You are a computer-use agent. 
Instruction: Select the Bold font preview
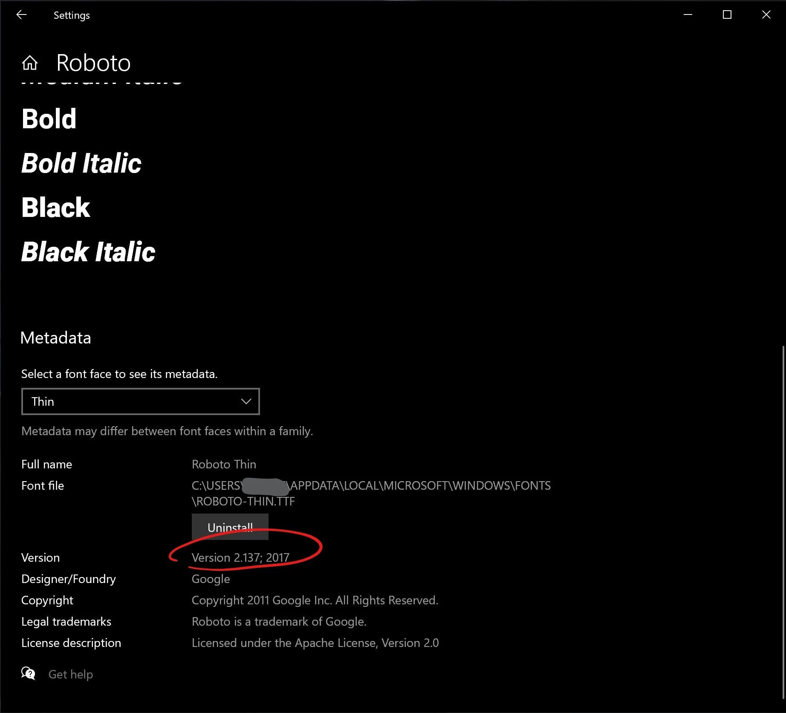pyautogui.click(x=49, y=119)
